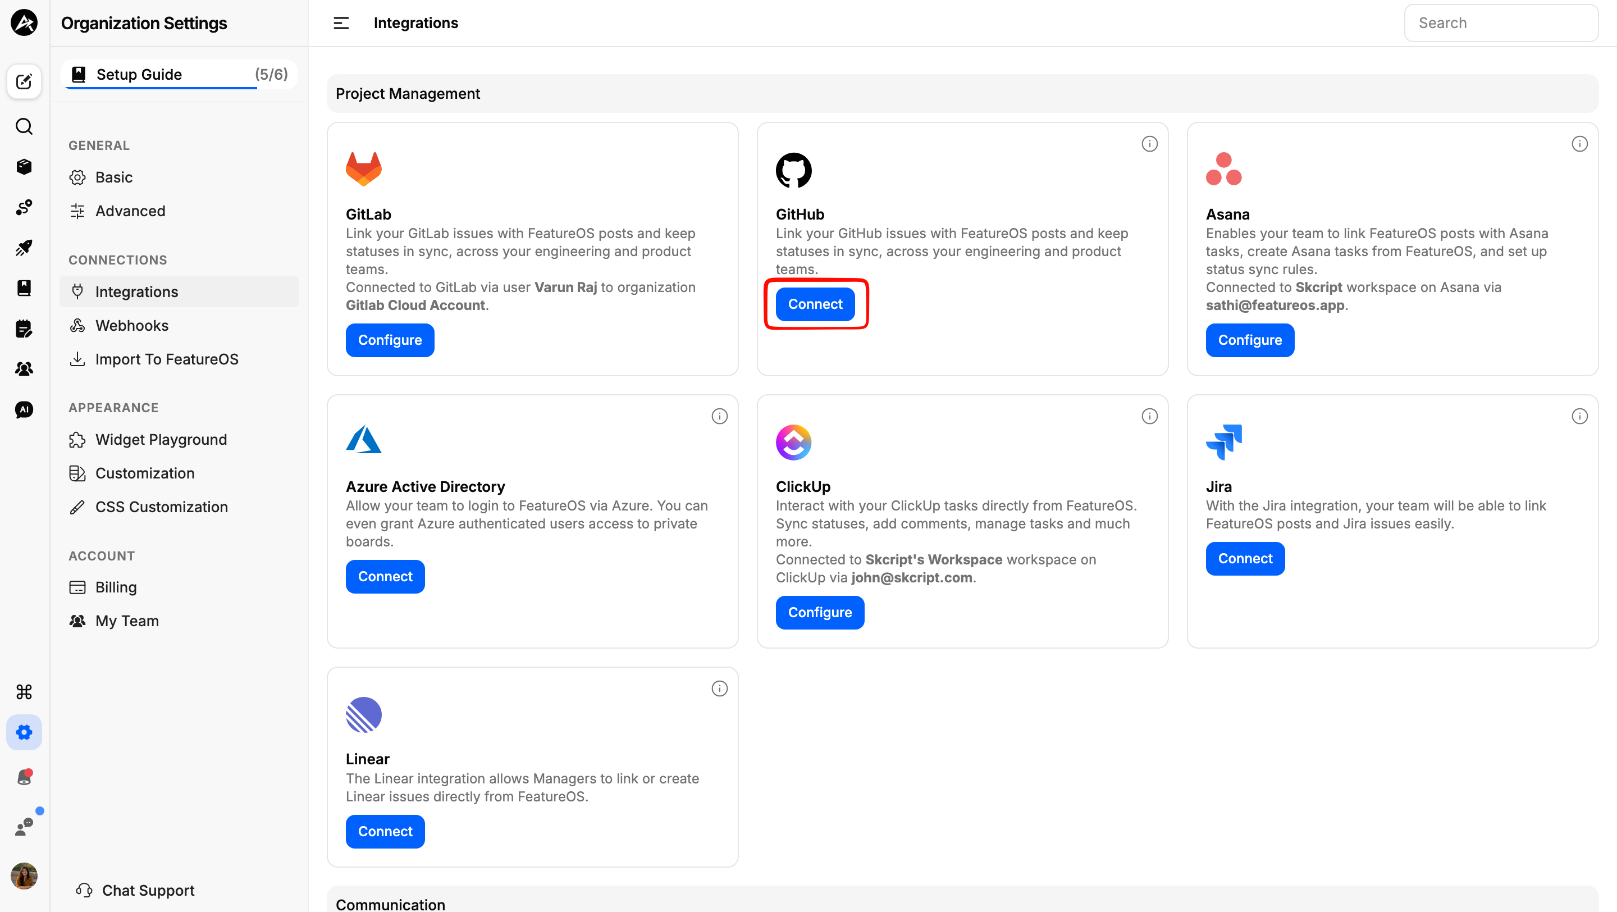1617x912 pixels.
Task: Open the roadmap icon in left rail
Action: [x=24, y=207]
